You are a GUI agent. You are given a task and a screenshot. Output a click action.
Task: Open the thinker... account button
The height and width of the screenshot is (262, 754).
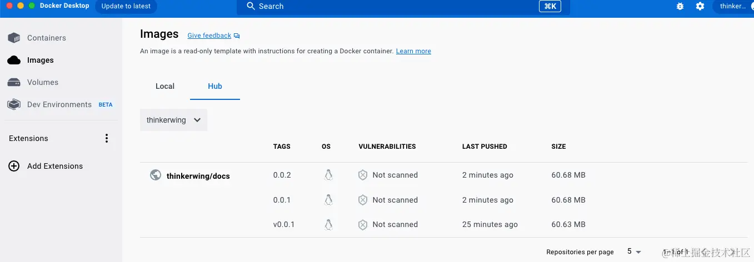pyautogui.click(x=732, y=6)
